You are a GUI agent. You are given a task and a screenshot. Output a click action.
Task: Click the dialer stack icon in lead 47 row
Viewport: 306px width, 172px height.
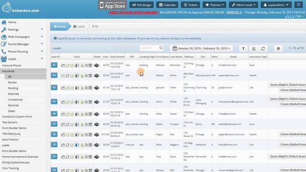(97, 65)
